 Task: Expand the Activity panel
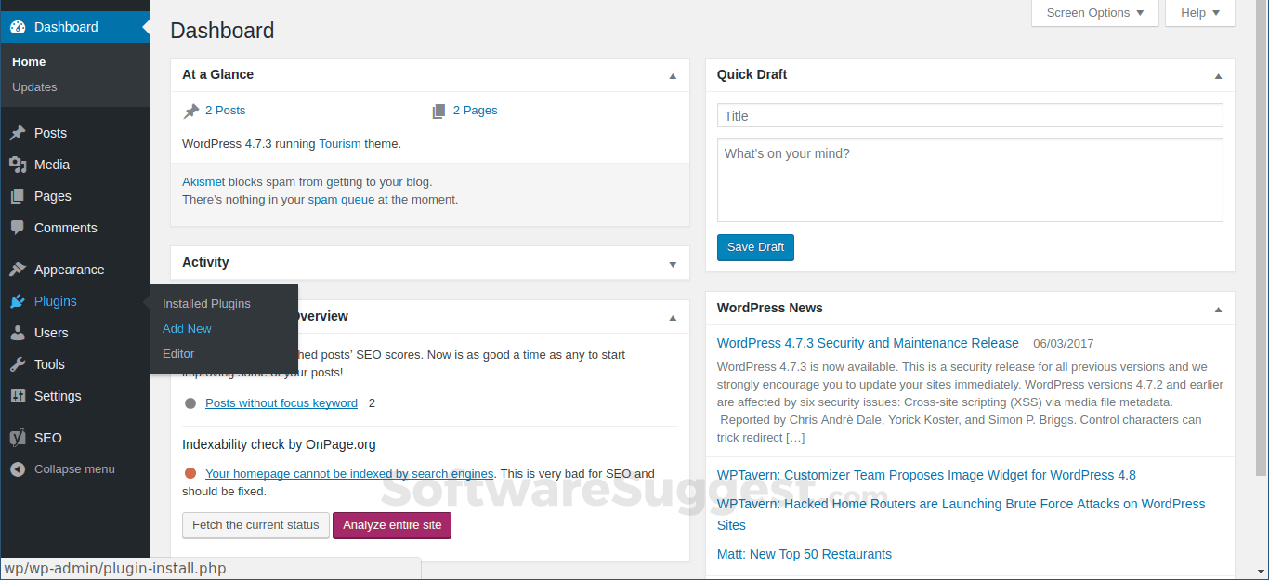pos(672,264)
